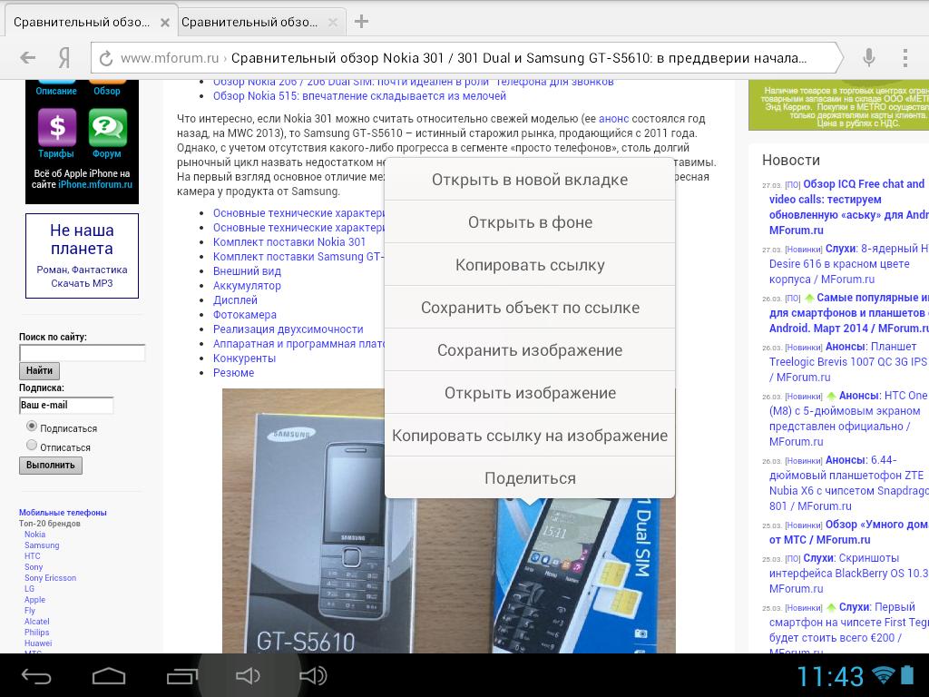Open news about Treelogic Brevis tablet

pos(848,361)
